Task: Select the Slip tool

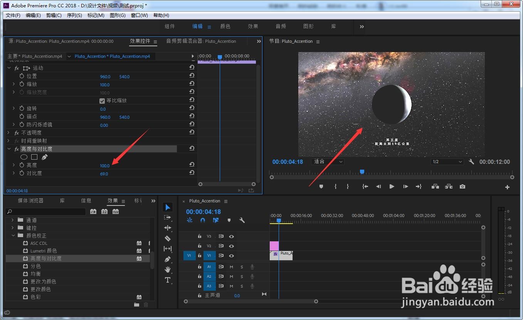Action: 168,249
